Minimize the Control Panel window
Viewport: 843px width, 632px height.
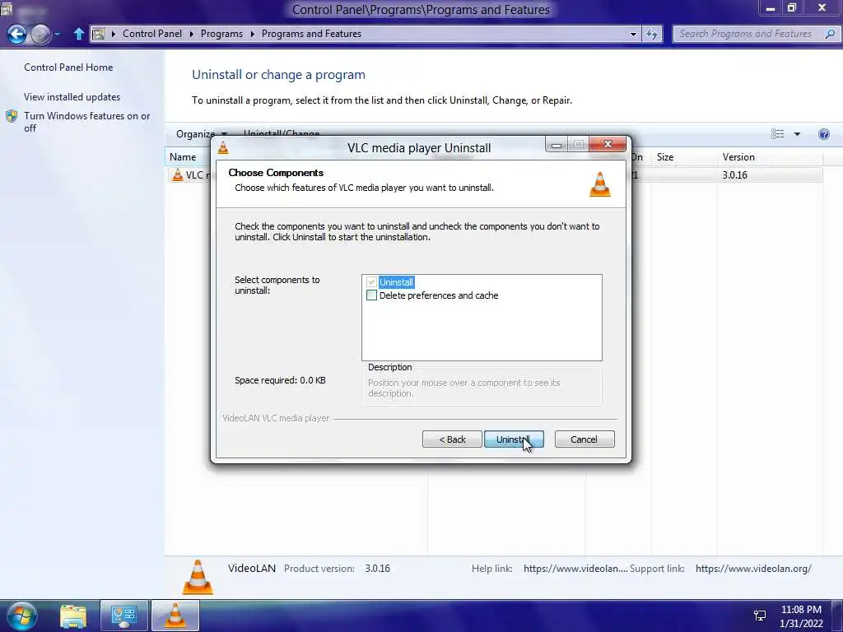point(770,8)
